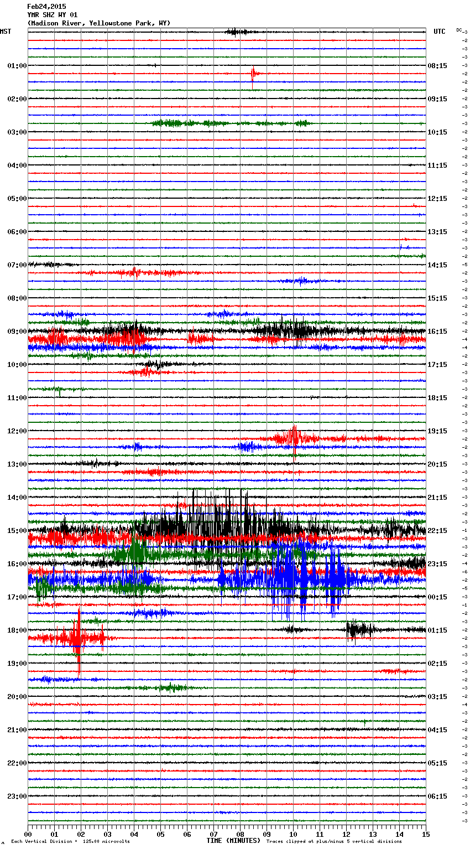Image resolution: width=470 pixels, height=849 pixels.
Task: Click the 10:15 UTC time label
Action: point(437,132)
